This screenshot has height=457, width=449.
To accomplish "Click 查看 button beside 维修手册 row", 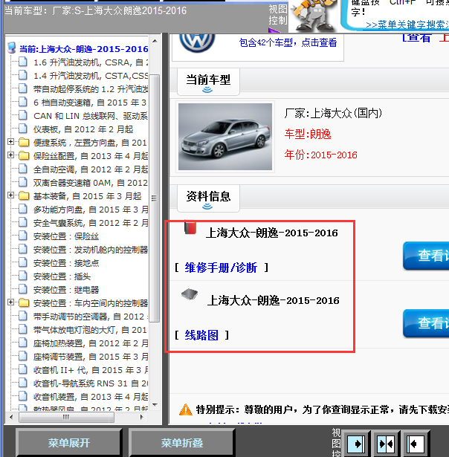I will (426, 256).
